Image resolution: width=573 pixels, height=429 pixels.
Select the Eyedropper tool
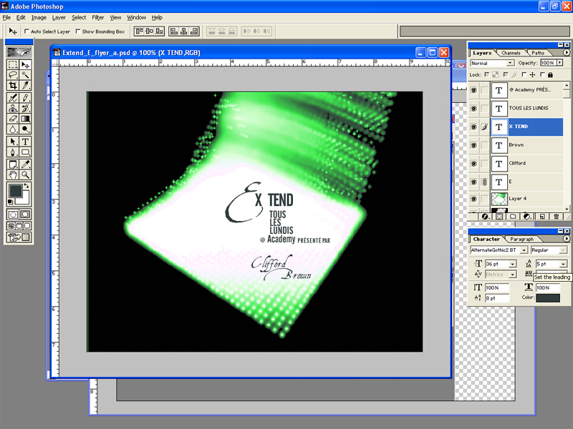point(26,164)
